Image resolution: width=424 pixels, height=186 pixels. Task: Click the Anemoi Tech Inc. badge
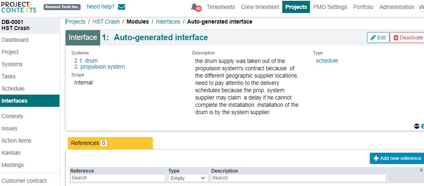pos(62,7)
